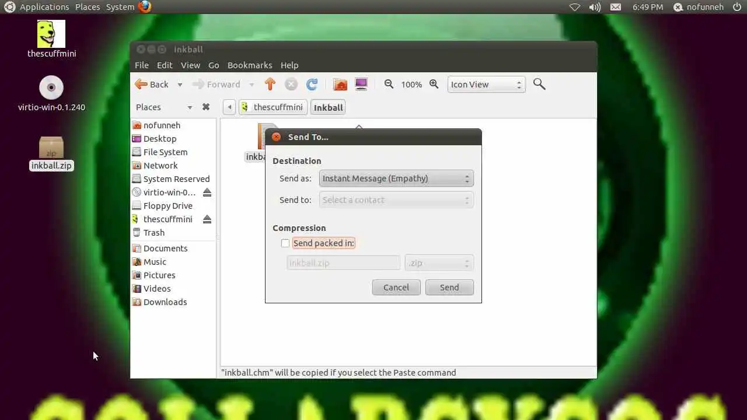Close the Places sidebar pane
This screenshot has height=420, width=747.
pyautogui.click(x=205, y=107)
